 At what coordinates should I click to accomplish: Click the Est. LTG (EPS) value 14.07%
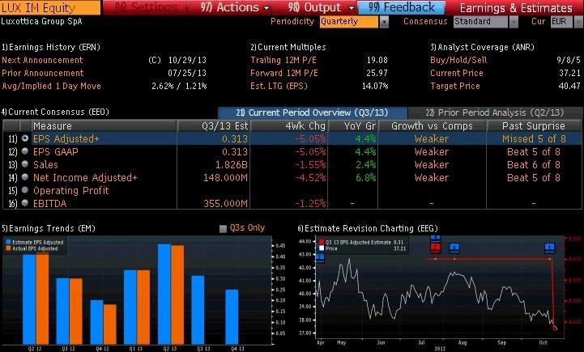point(375,86)
